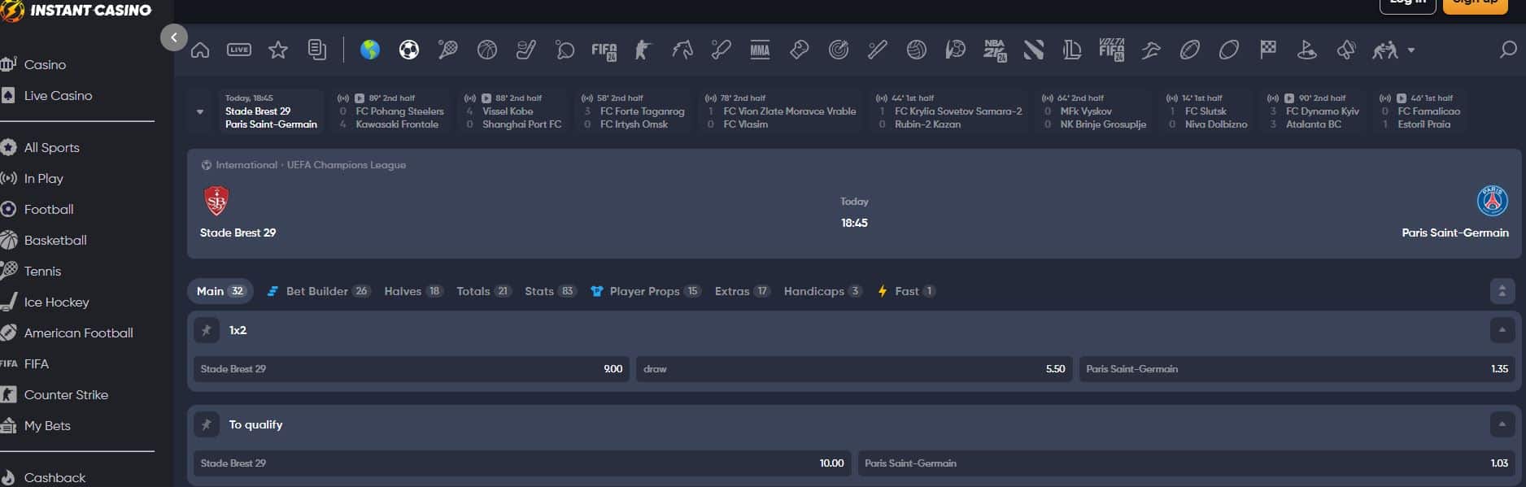Collapse the left sidebar with arrow button
The width and height of the screenshot is (1526, 487).
tap(174, 37)
